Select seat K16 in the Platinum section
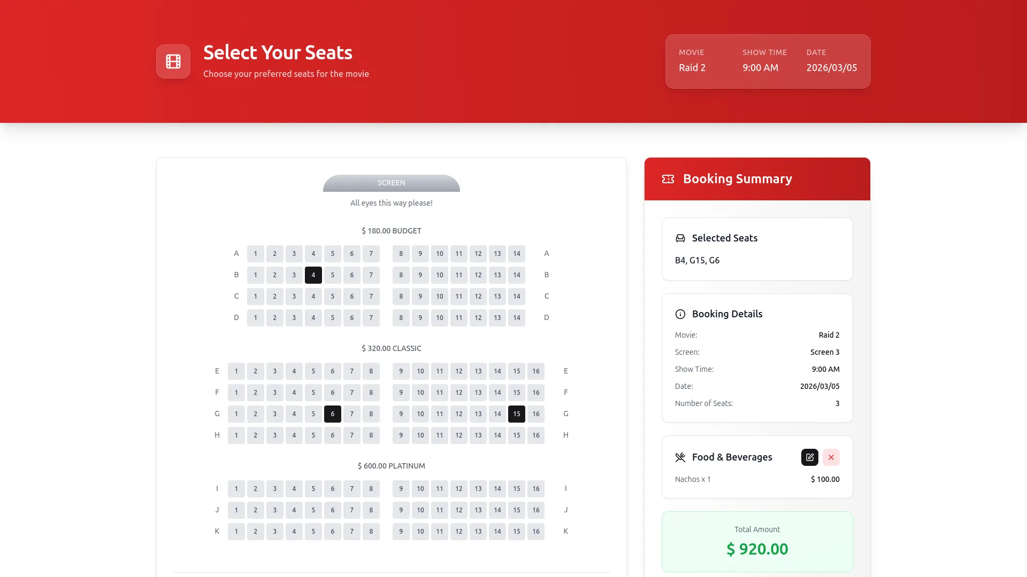Screen dimensions: 1027x577 [536, 531]
